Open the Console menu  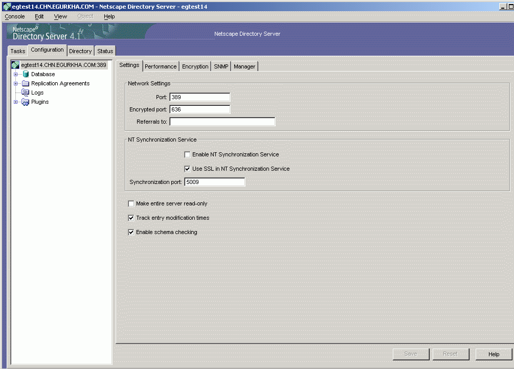click(x=15, y=16)
